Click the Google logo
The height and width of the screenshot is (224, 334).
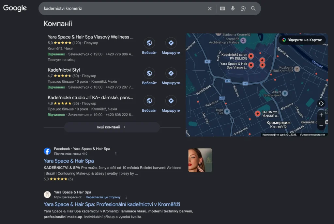click(x=15, y=8)
